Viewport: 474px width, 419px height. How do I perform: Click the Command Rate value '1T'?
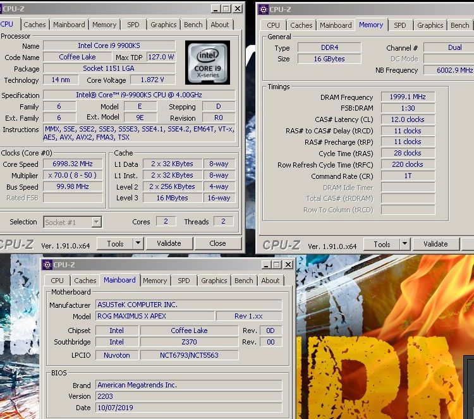[x=408, y=176]
